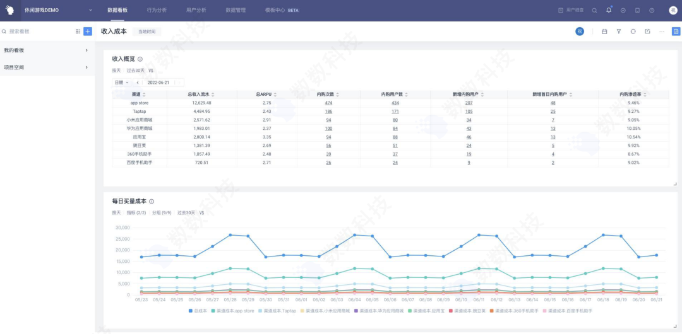Viewport: 682px width, 334px height.
Task: Sort table by 新增内购用户 column
Action: pos(482,95)
